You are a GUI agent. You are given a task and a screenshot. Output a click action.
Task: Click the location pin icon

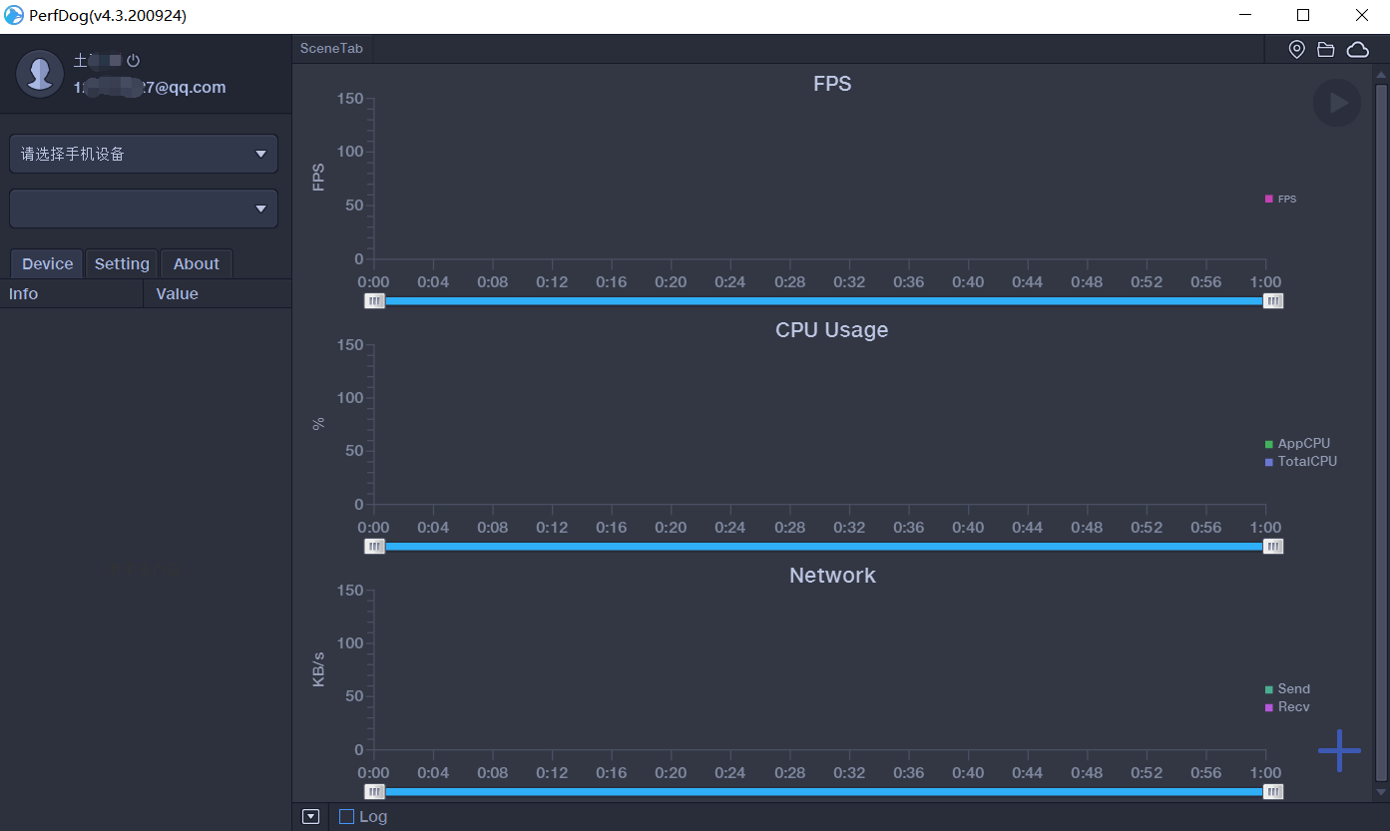click(1296, 50)
